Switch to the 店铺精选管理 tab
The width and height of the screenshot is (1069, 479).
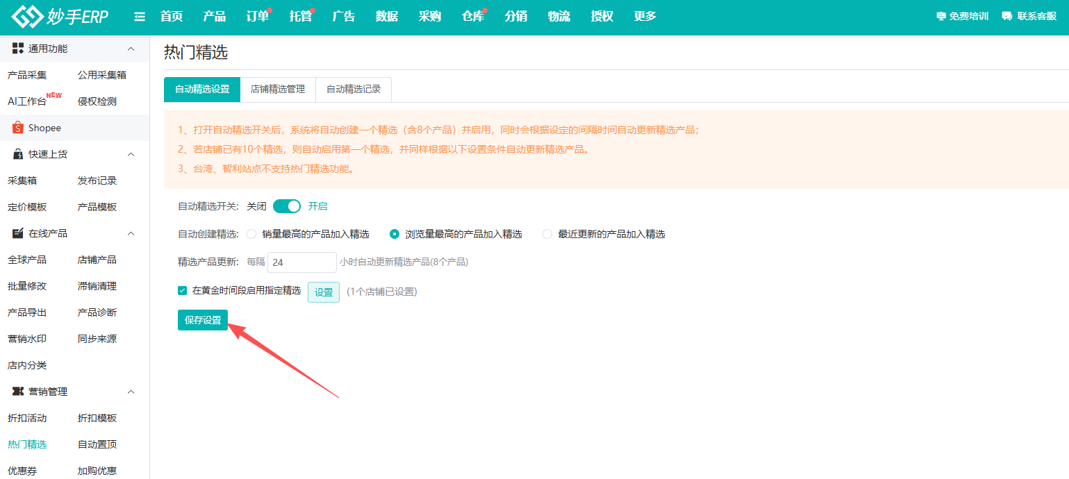[279, 90]
